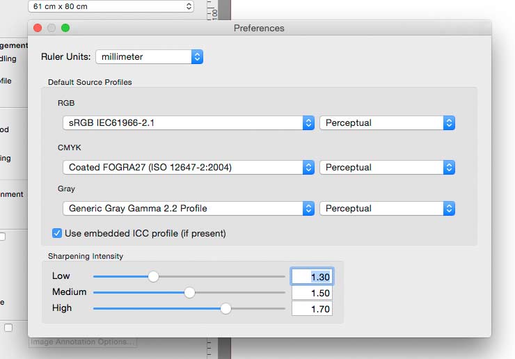Close the Preferences window with red button
Viewport: 515px width, 359px height.
38,28
